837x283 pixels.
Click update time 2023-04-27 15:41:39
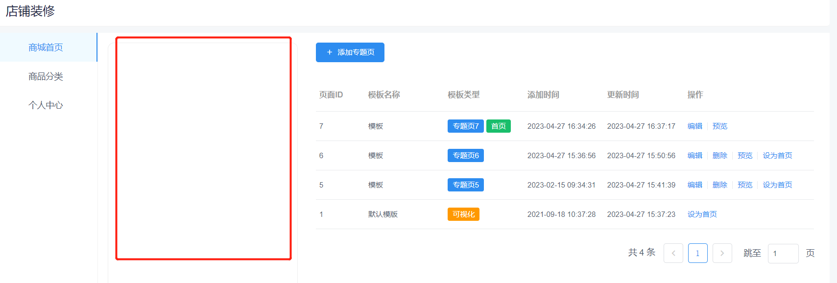point(642,185)
